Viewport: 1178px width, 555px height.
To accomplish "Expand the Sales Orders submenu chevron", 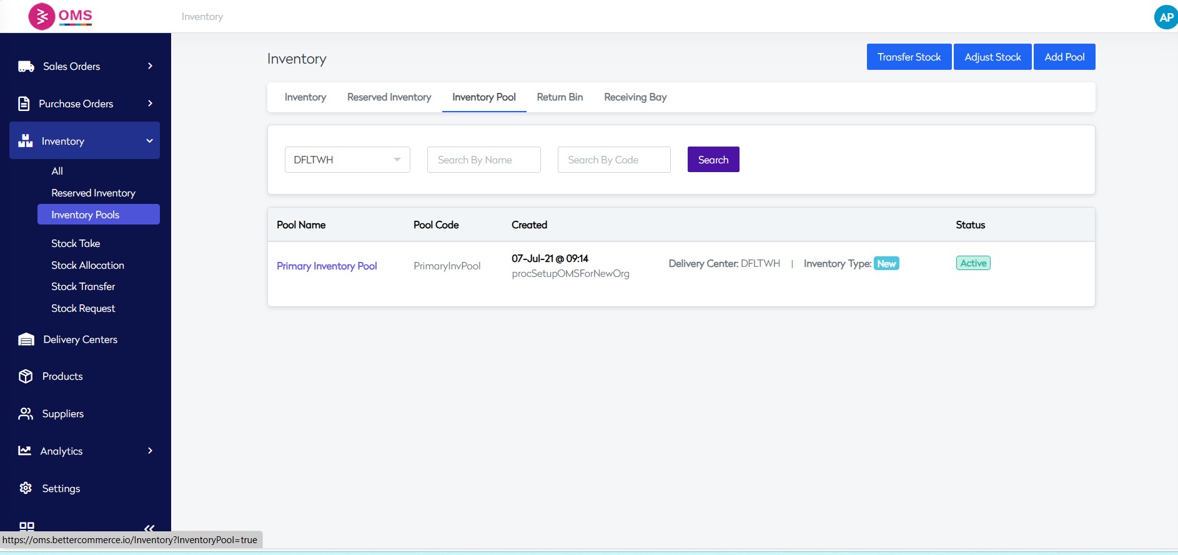I will 150,66.
